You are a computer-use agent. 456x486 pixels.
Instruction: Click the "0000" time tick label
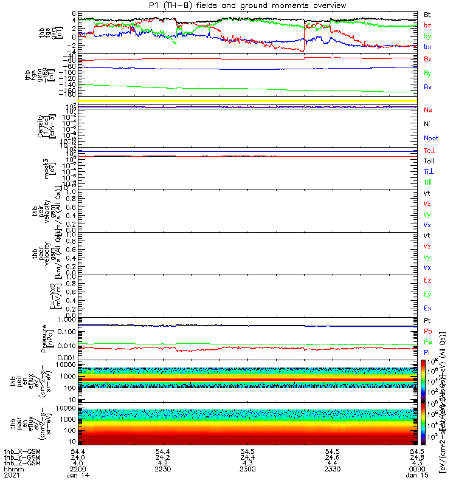(417, 469)
